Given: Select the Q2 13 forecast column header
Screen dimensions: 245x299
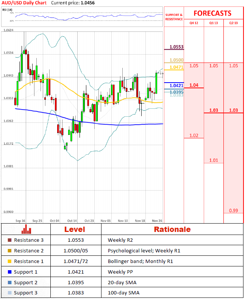Looking at the screenshot, I should [x=234, y=23].
